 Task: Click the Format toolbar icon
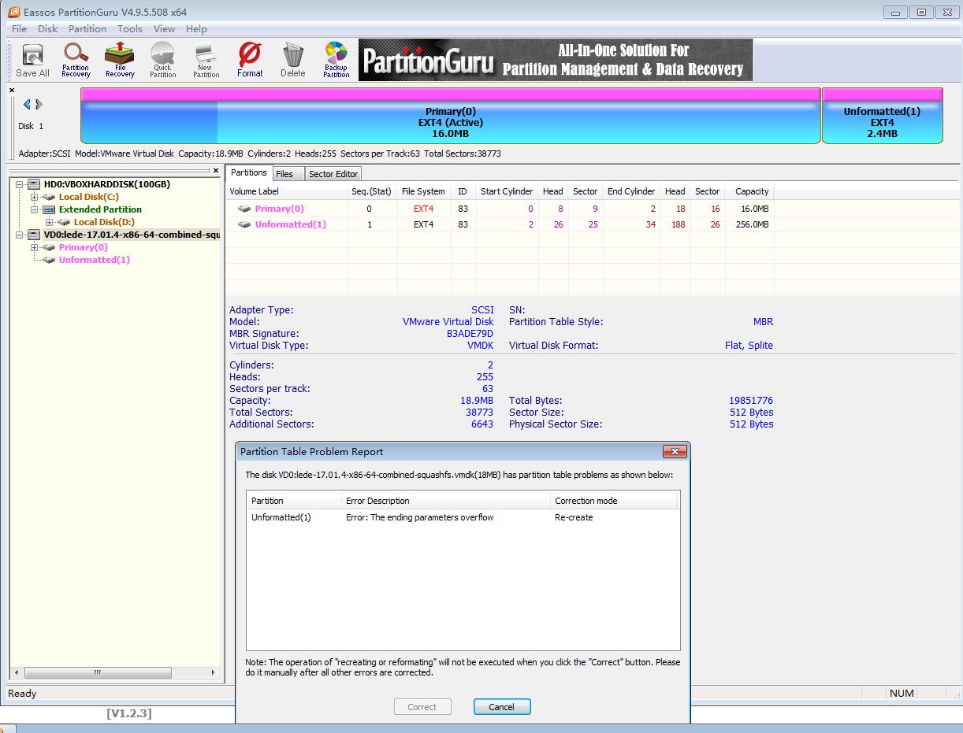point(250,61)
